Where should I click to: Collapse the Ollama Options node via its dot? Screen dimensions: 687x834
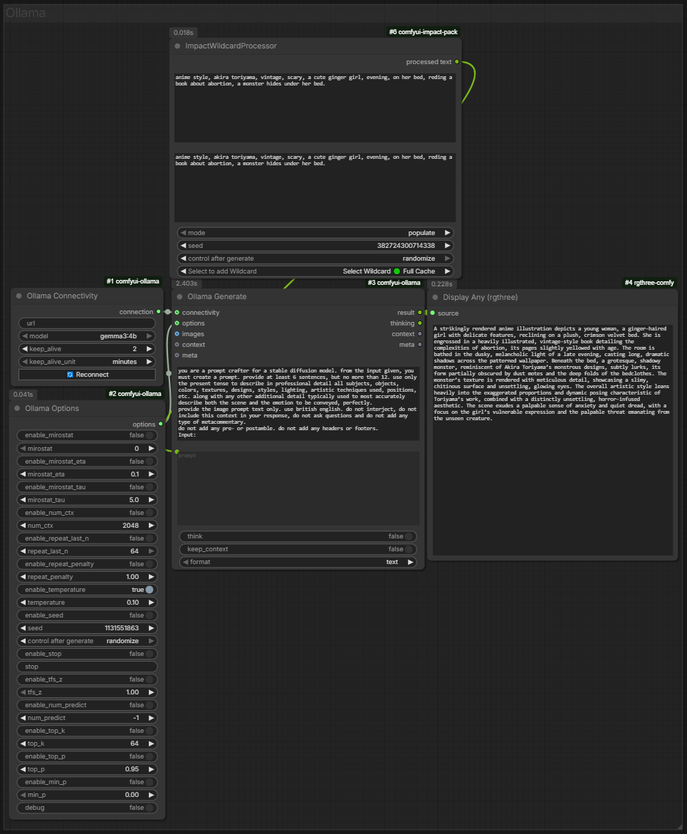pyautogui.click(x=18, y=409)
